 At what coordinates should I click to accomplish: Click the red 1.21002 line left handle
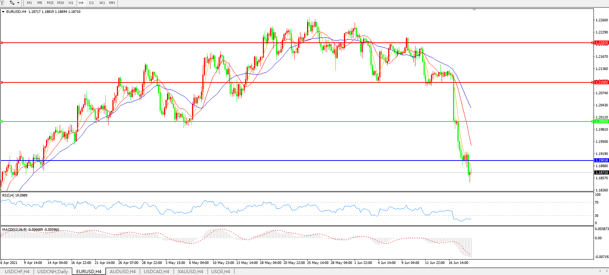[2, 82]
